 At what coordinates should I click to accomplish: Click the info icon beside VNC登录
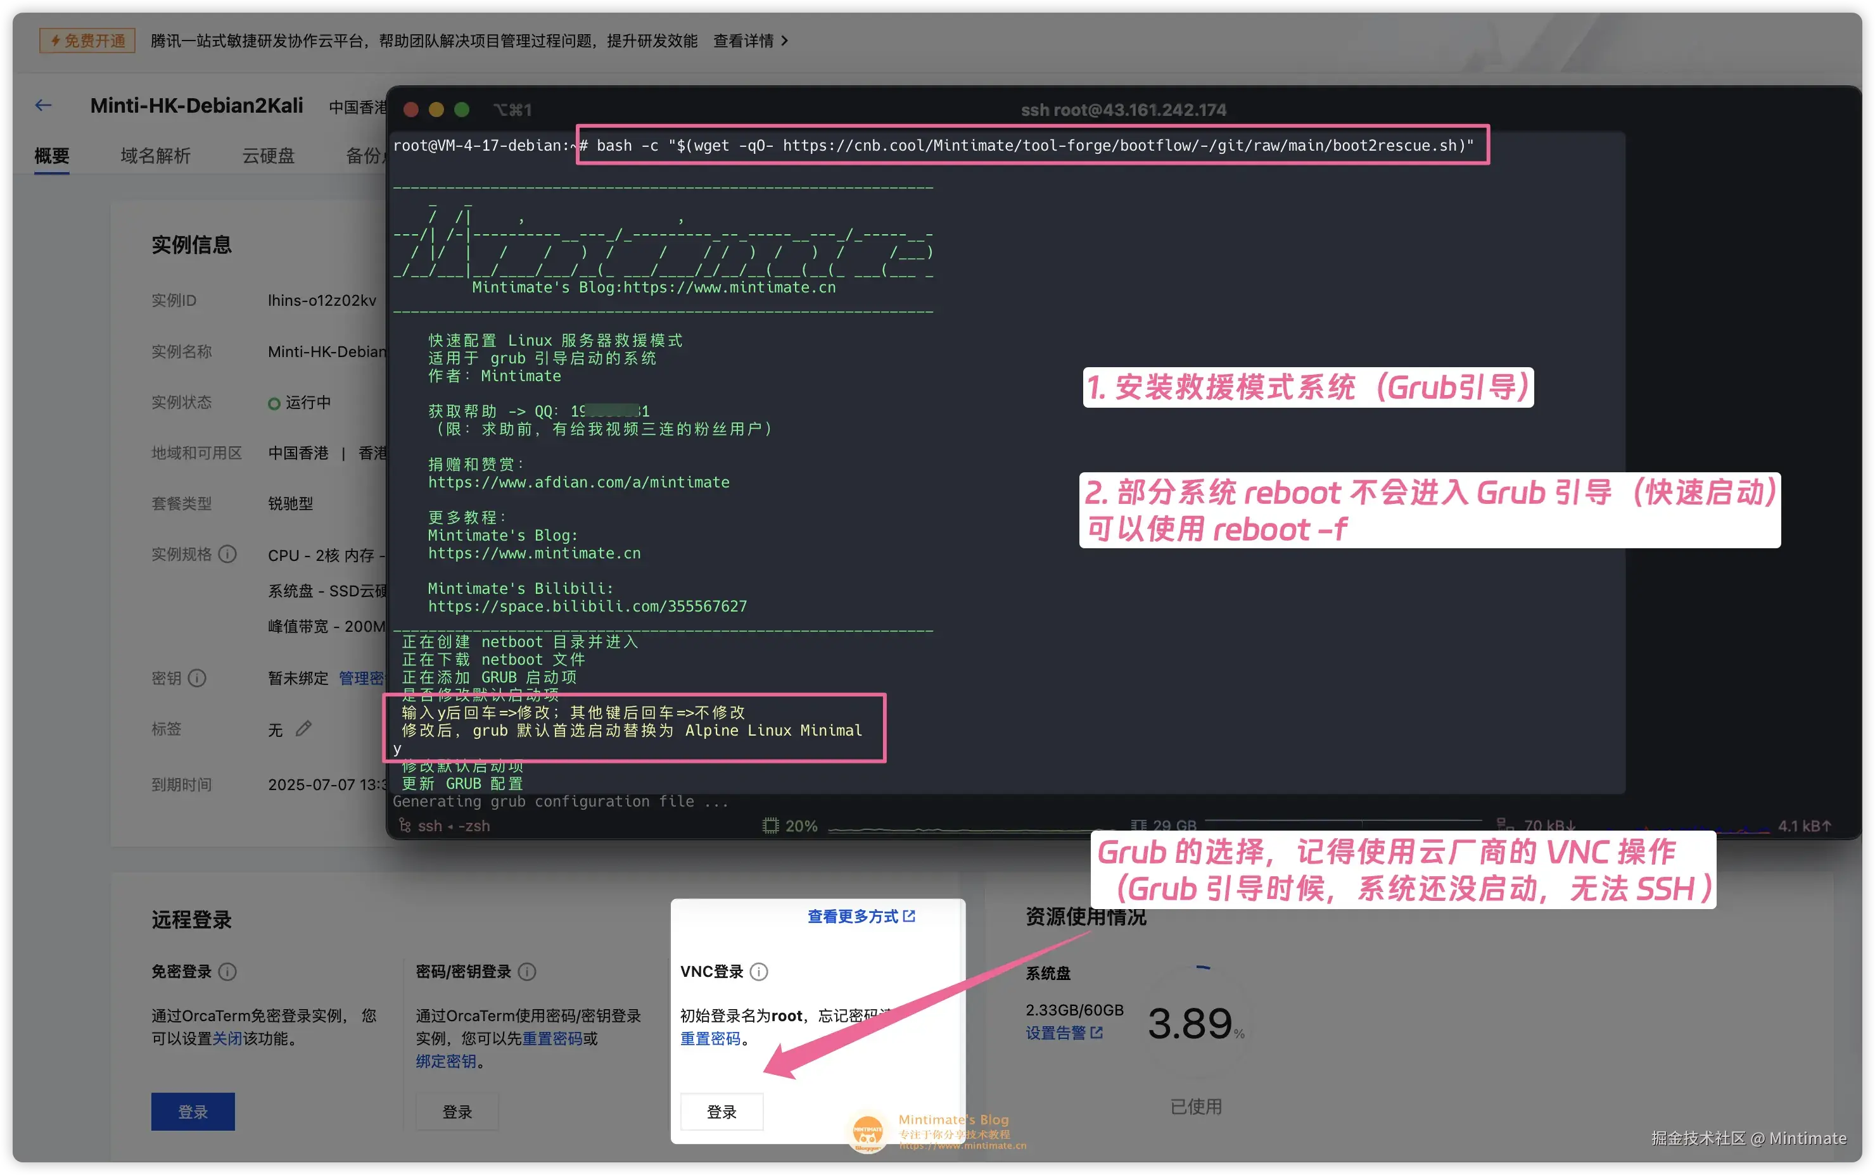(x=759, y=971)
